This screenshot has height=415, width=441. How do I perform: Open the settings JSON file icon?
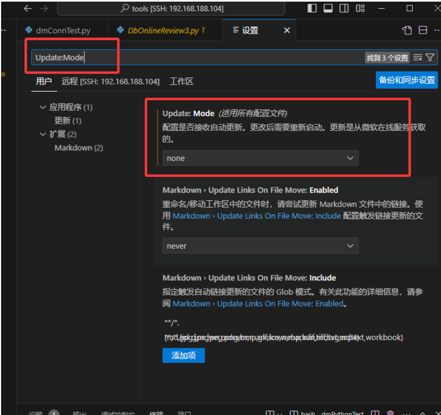[407, 30]
